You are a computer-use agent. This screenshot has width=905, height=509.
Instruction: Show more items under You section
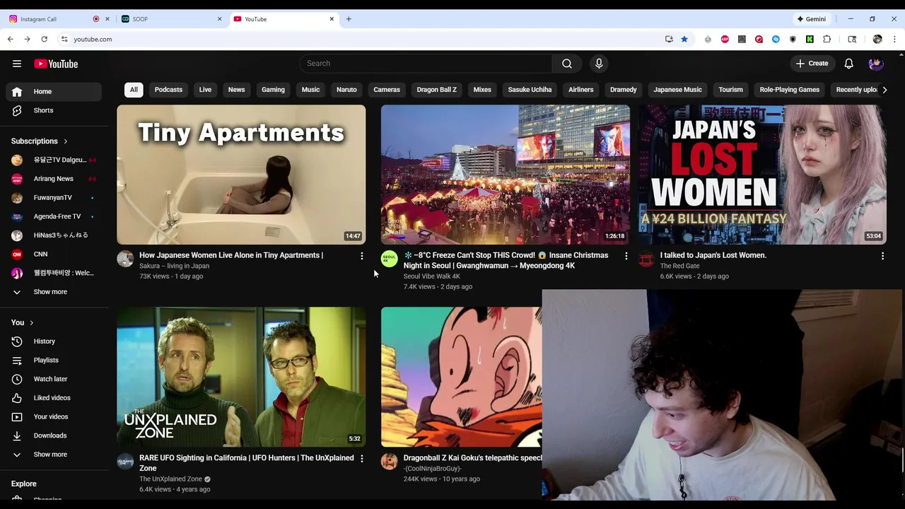[x=54, y=455]
